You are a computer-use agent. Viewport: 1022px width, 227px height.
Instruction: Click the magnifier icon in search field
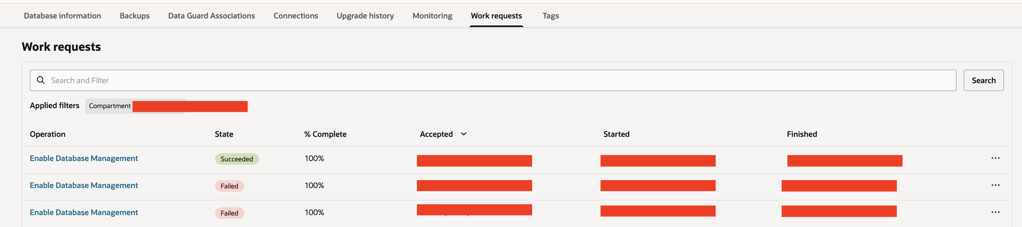[x=41, y=80]
